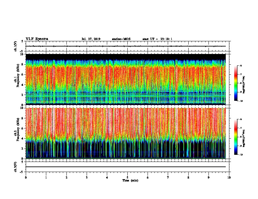The image size is (258, 199).
Task: Click the ch.1 Frequency (kHz) axis label
Action: tap(17, 75)
